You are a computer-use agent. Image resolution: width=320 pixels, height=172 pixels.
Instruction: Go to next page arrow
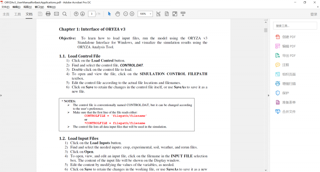tap(82, 14)
